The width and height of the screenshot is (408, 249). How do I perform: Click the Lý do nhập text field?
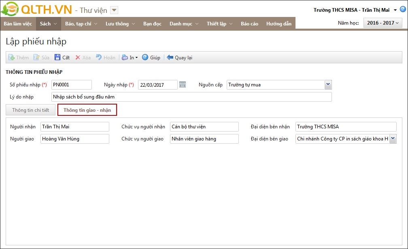coord(191,97)
